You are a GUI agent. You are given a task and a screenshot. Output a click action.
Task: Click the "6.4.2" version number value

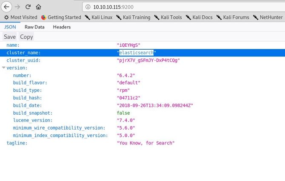pos(126,75)
